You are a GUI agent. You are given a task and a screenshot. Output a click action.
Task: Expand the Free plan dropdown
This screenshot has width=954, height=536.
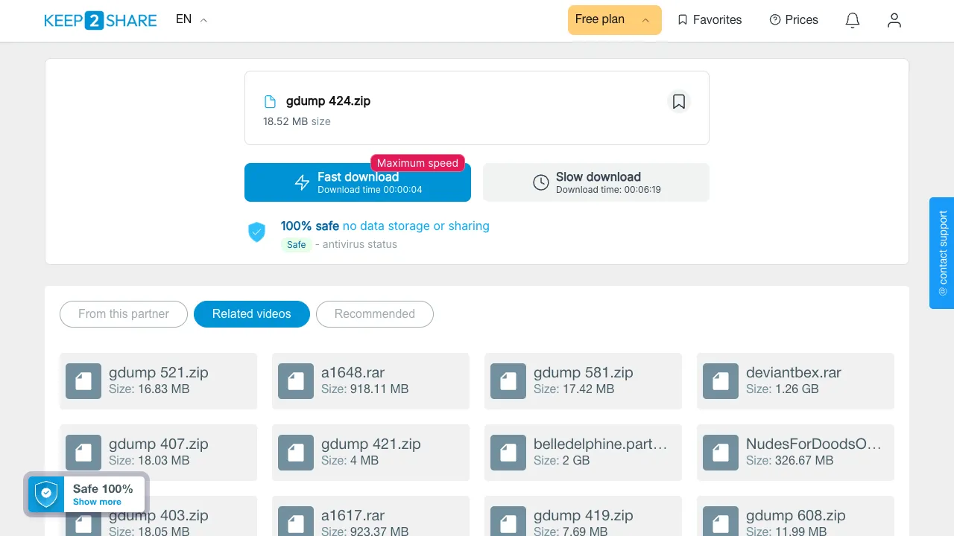click(615, 20)
